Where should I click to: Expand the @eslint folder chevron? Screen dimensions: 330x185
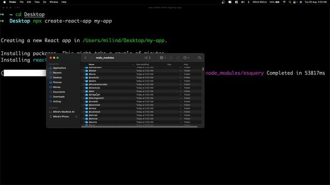(84, 81)
